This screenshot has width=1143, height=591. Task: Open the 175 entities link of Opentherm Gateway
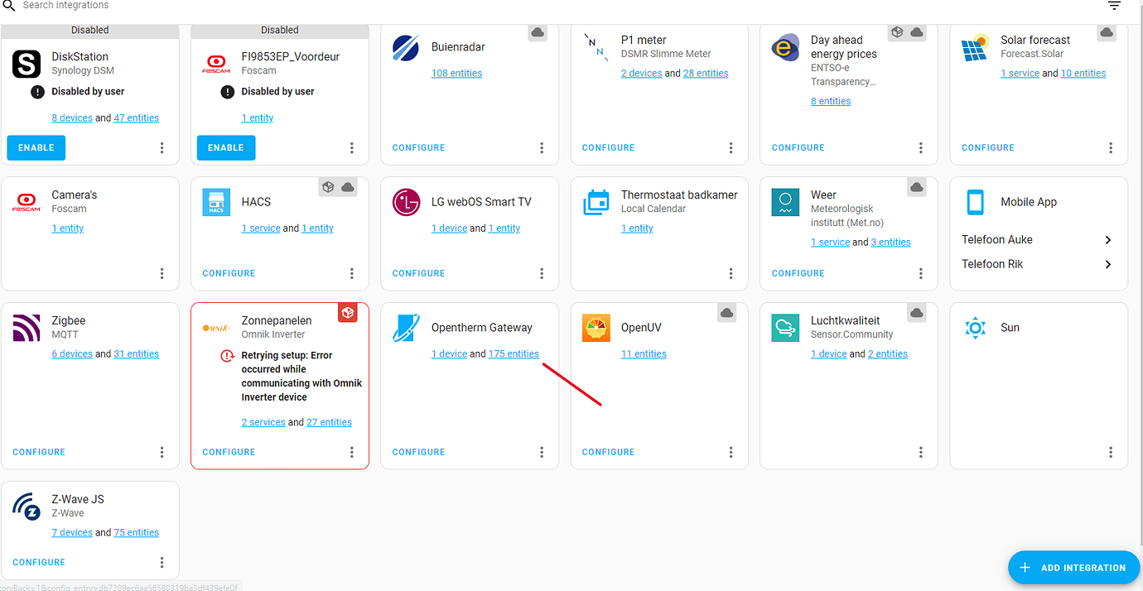(514, 353)
